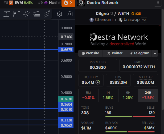Click the LIQUIDITY $5.4M value

click(x=88, y=82)
